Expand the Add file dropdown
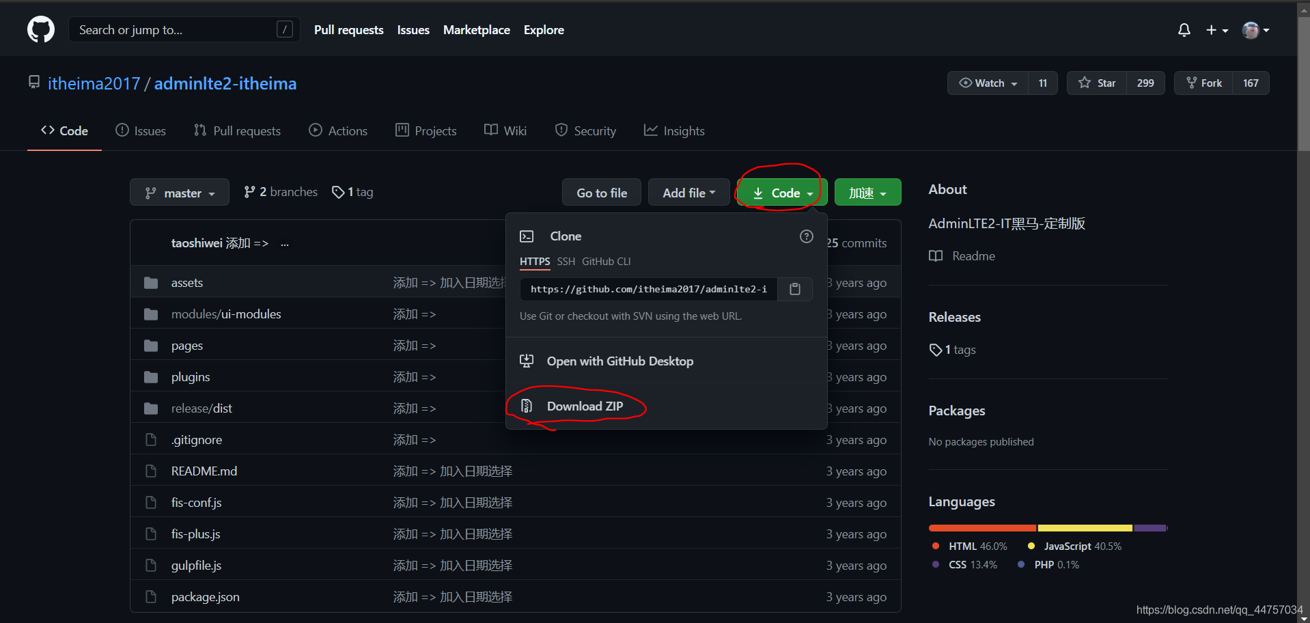1310x623 pixels. tap(688, 193)
